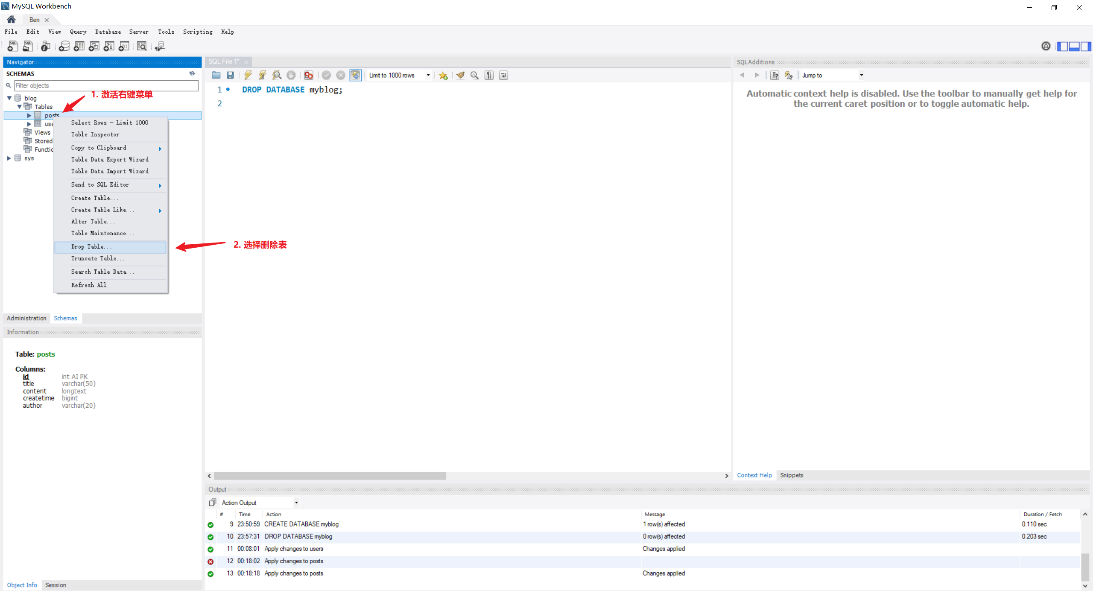The image size is (1093, 591).
Task: Rollback transaction X icon
Action: (341, 75)
